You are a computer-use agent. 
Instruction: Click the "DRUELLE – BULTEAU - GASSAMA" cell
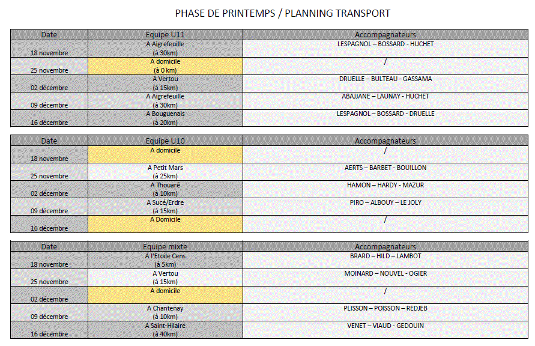tap(385, 79)
